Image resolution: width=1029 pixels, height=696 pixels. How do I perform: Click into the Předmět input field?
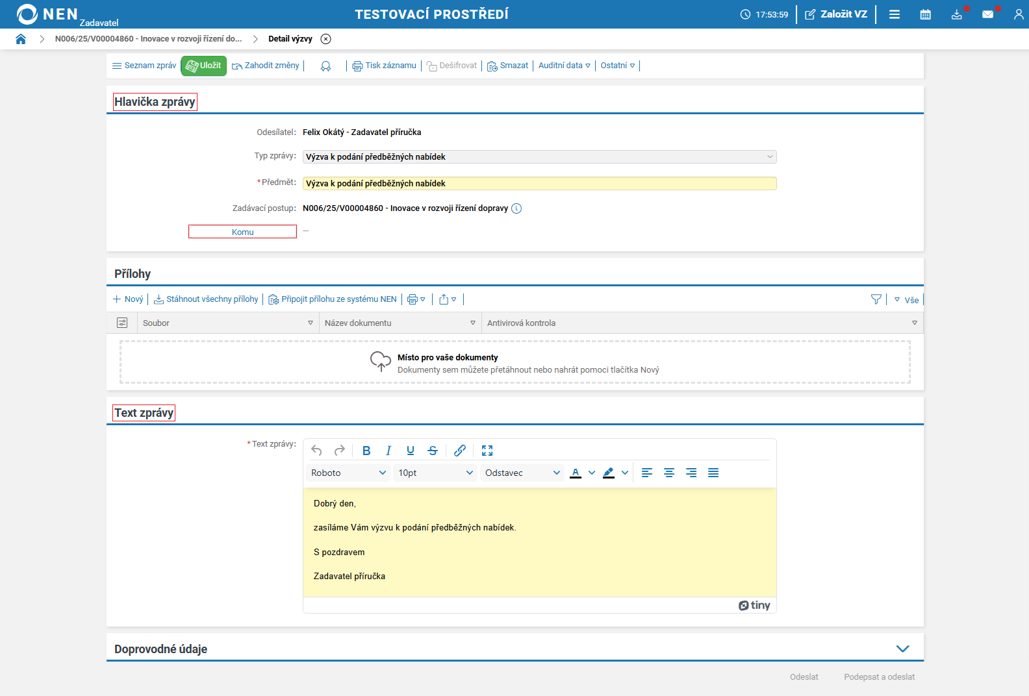[540, 184]
